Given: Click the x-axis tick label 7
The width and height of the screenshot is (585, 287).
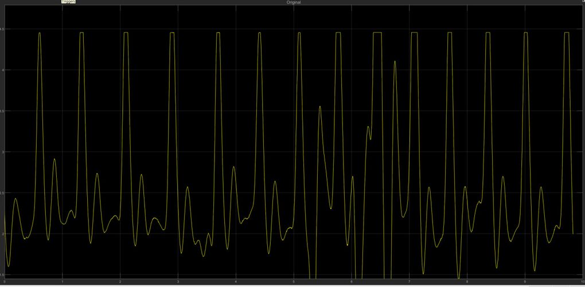Looking at the screenshot, I should point(409,282).
